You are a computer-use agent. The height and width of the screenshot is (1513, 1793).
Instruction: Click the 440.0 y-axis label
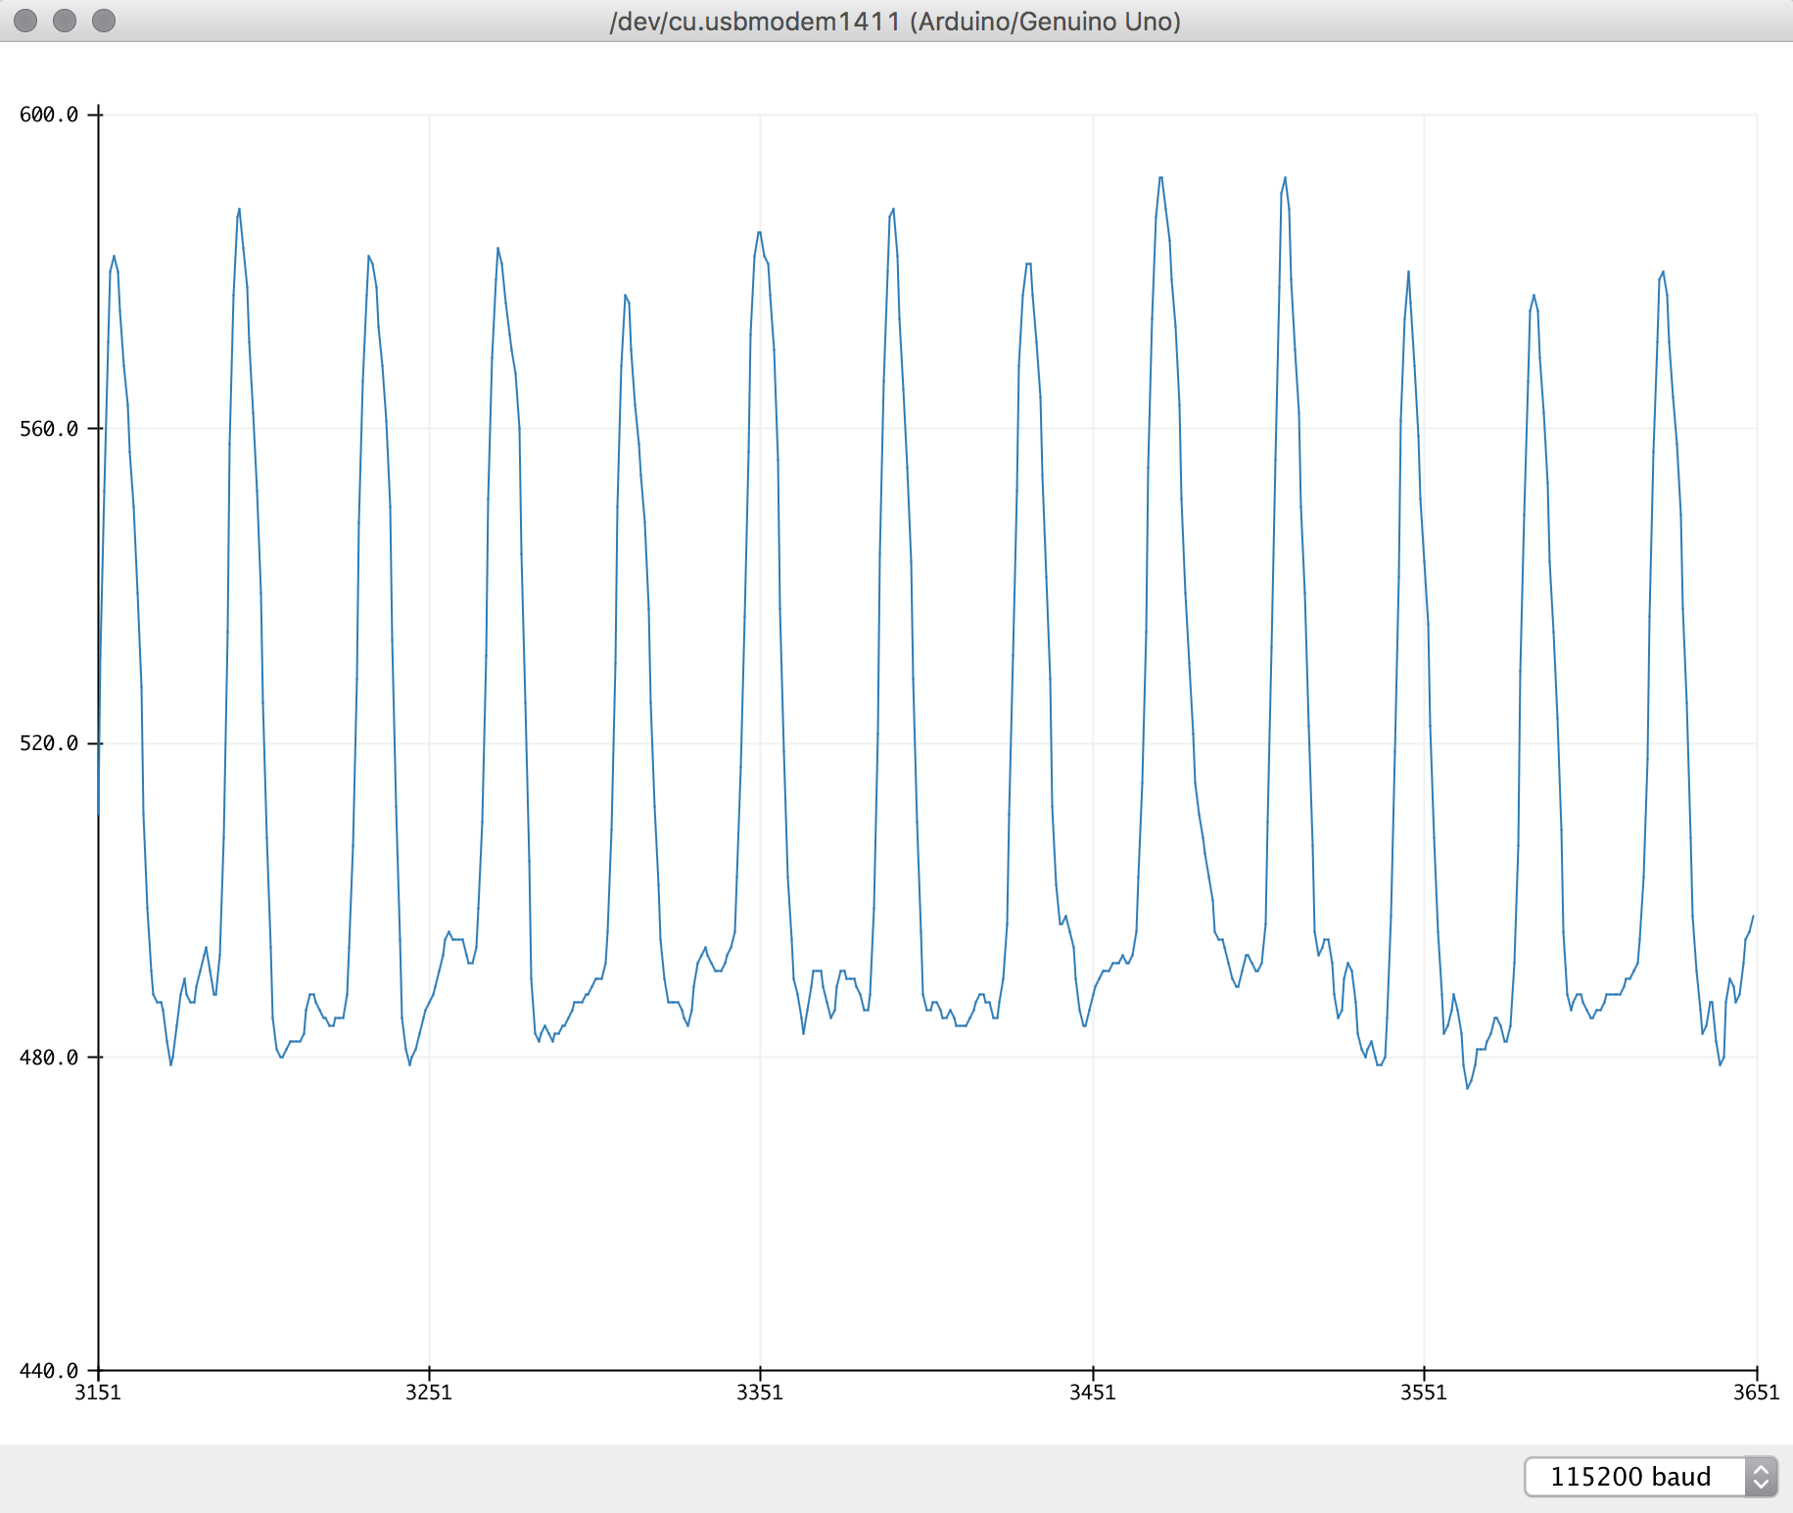[49, 1371]
